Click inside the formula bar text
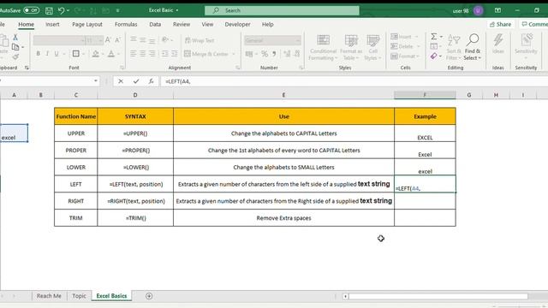The width and height of the screenshot is (548, 308). (x=354, y=81)
